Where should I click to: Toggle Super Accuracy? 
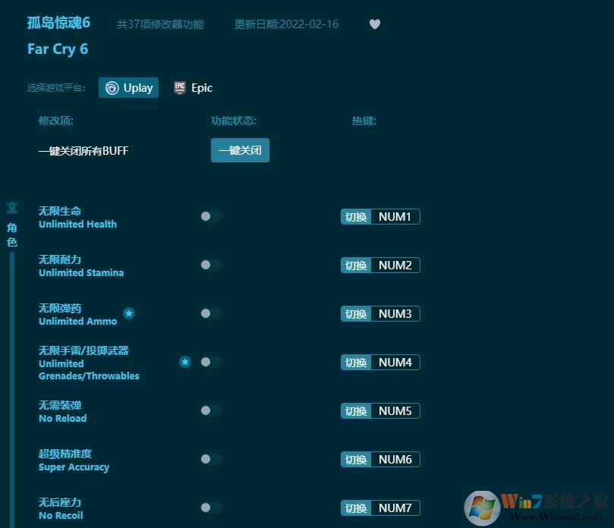pos(205,459)
